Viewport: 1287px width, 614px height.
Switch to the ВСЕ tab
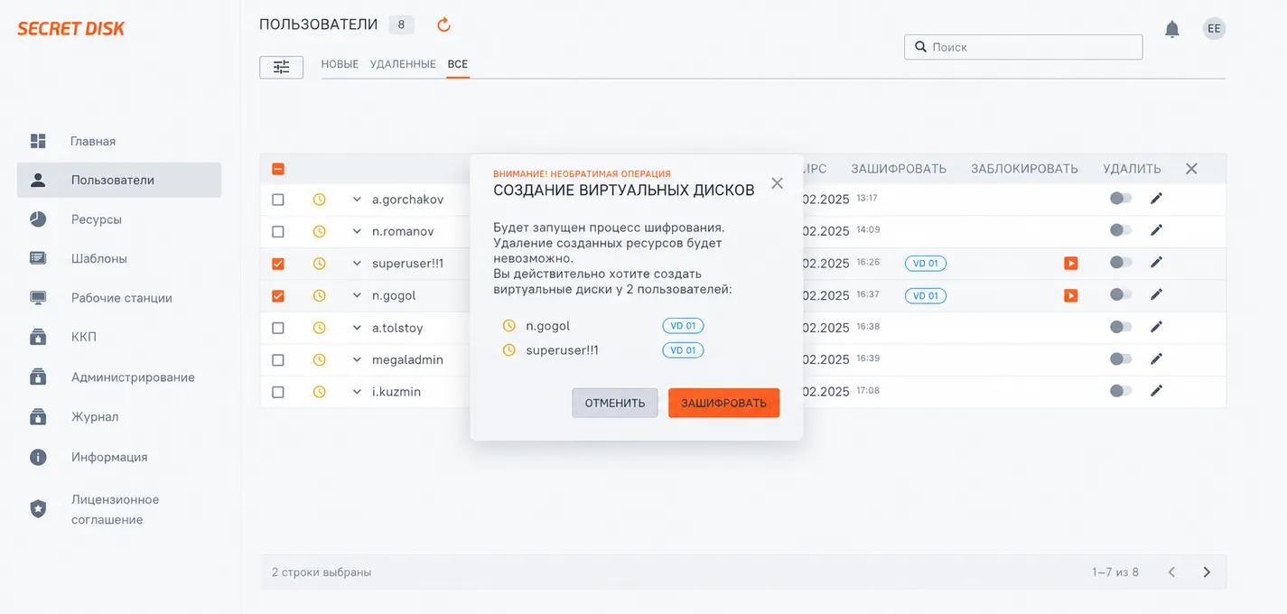coord(457,64)
